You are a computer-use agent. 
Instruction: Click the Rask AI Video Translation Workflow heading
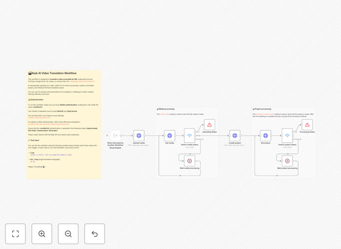coord(52,73)
